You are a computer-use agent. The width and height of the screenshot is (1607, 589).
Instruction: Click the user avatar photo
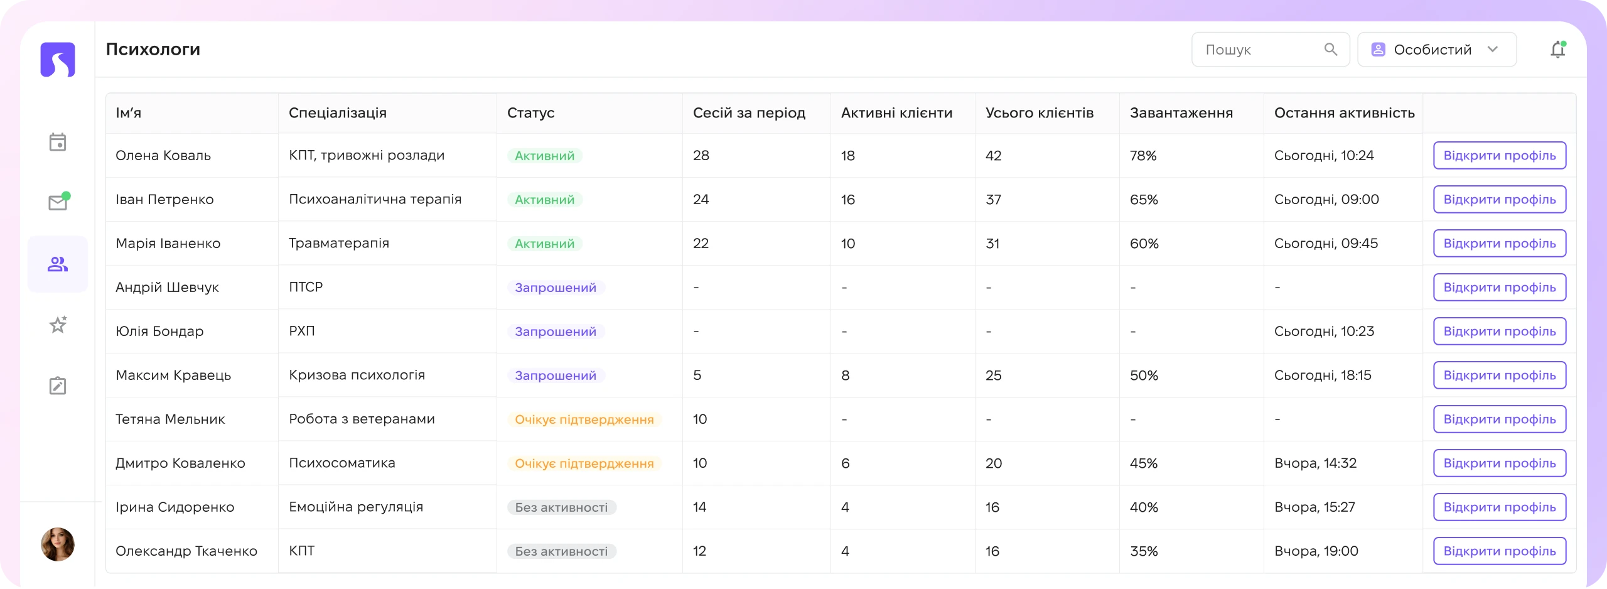pyautogui.click(x=58, y=544)
